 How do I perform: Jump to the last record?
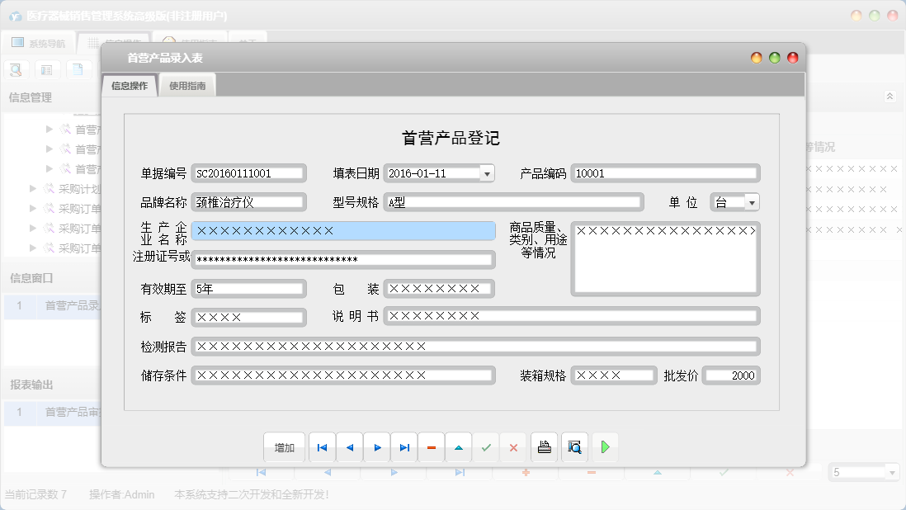404,447
